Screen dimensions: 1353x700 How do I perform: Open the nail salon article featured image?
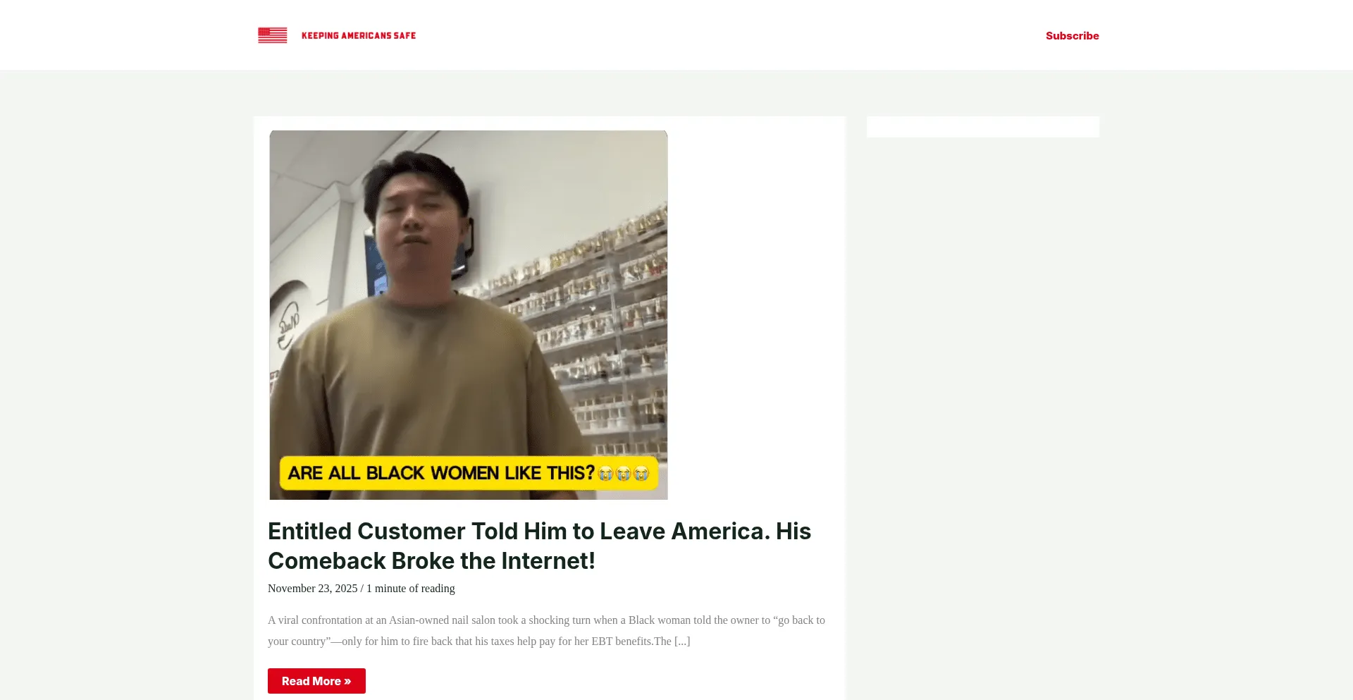(469, 315)
